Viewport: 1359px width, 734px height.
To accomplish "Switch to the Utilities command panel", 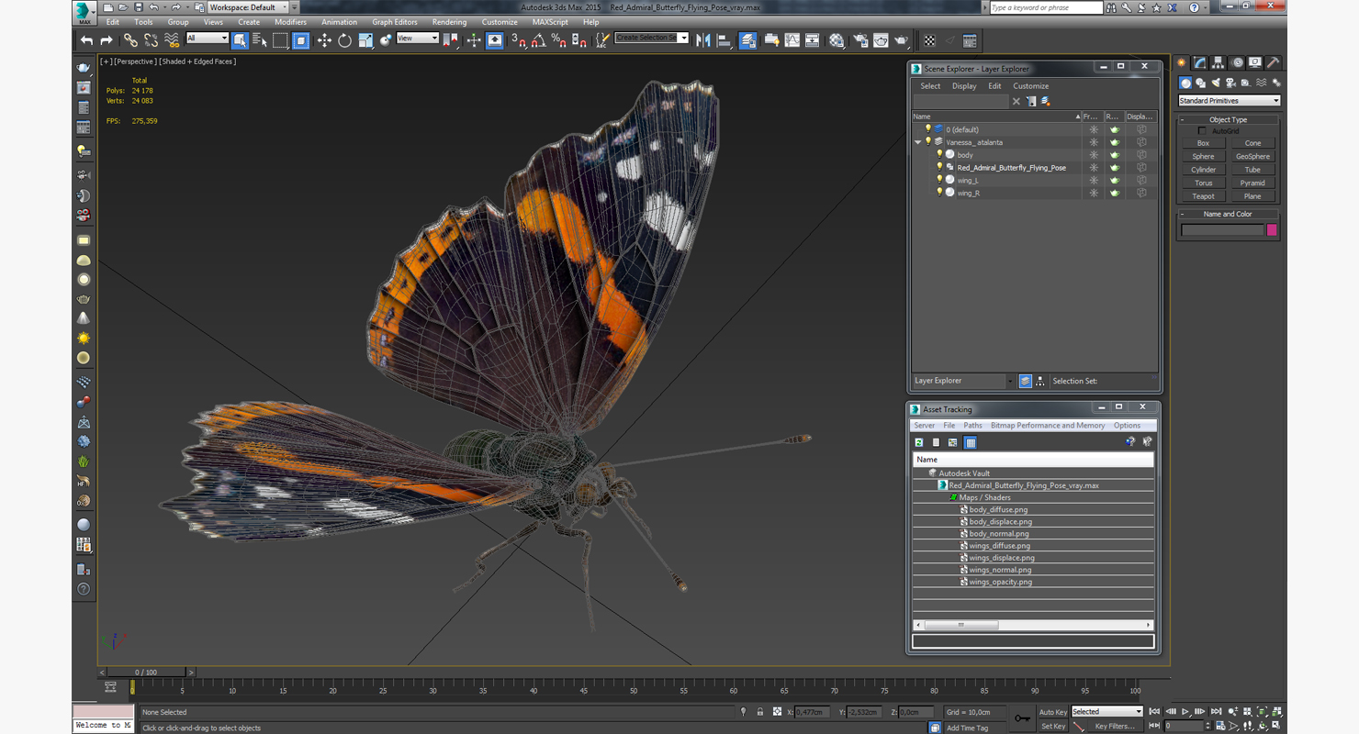I will [x=1274, y=63].
